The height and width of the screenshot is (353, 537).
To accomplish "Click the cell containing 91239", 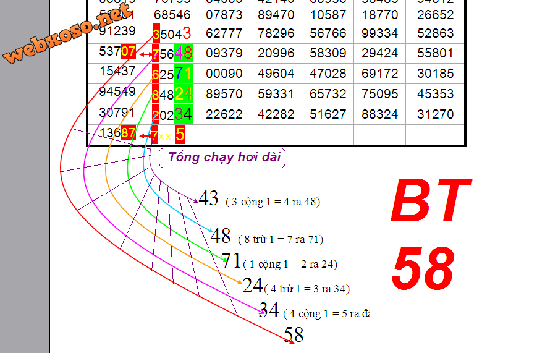I will point(117,33).
